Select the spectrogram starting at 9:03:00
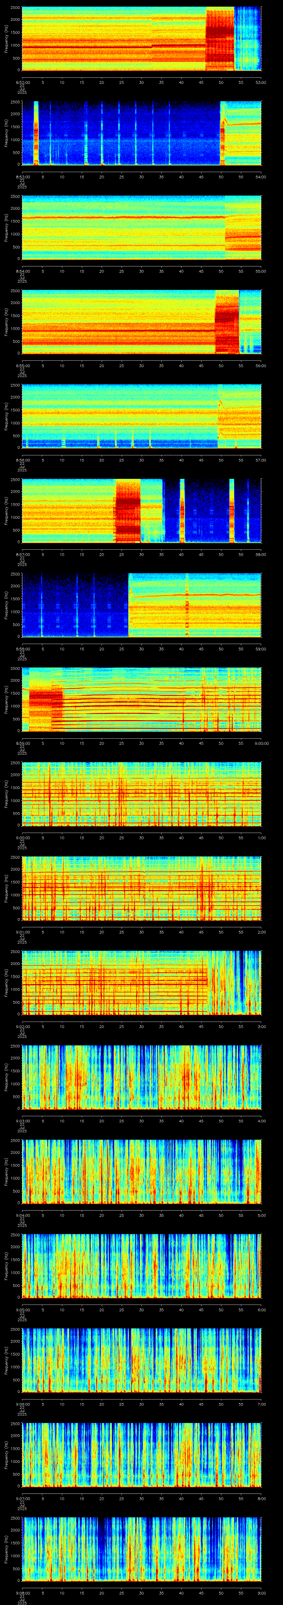The image size is (283, 1605). pos(141,1077)
